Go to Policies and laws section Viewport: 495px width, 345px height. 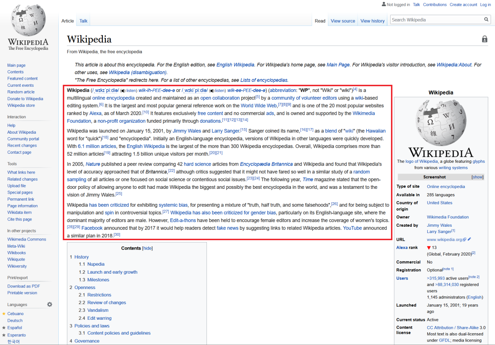coord(92,326)
